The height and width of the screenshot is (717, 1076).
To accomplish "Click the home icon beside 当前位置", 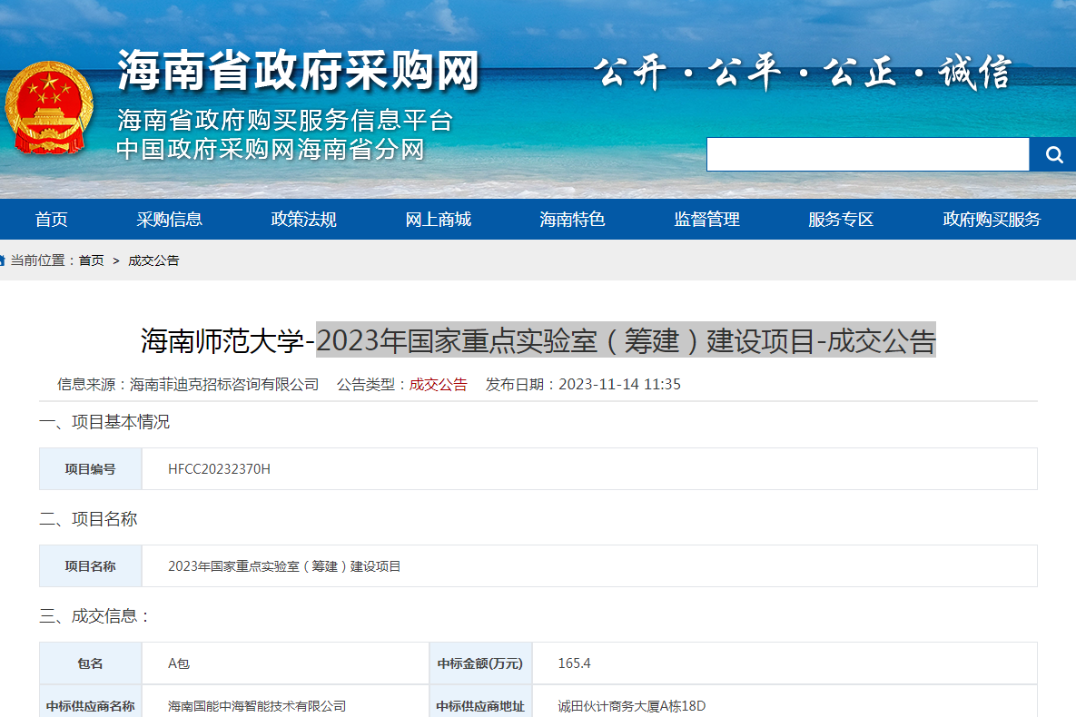I will coord(2,260).
